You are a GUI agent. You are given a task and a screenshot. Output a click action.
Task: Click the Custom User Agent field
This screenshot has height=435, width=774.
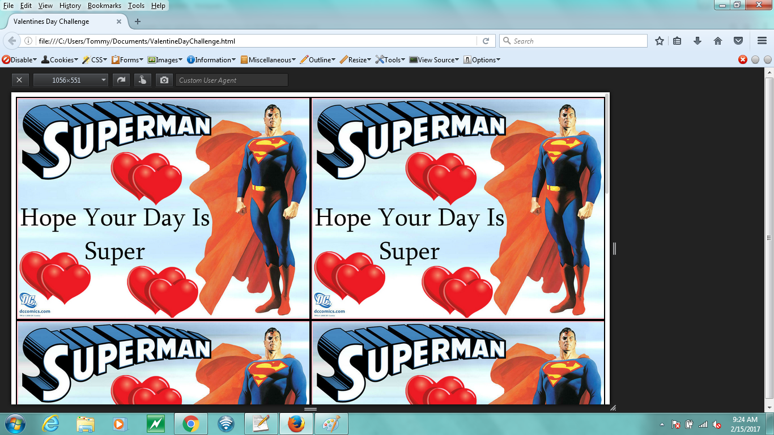[x=232, y=80]
